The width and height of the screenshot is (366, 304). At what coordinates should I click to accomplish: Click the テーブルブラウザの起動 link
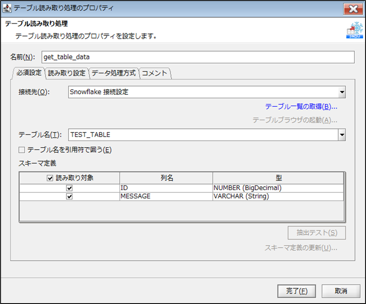295,120
